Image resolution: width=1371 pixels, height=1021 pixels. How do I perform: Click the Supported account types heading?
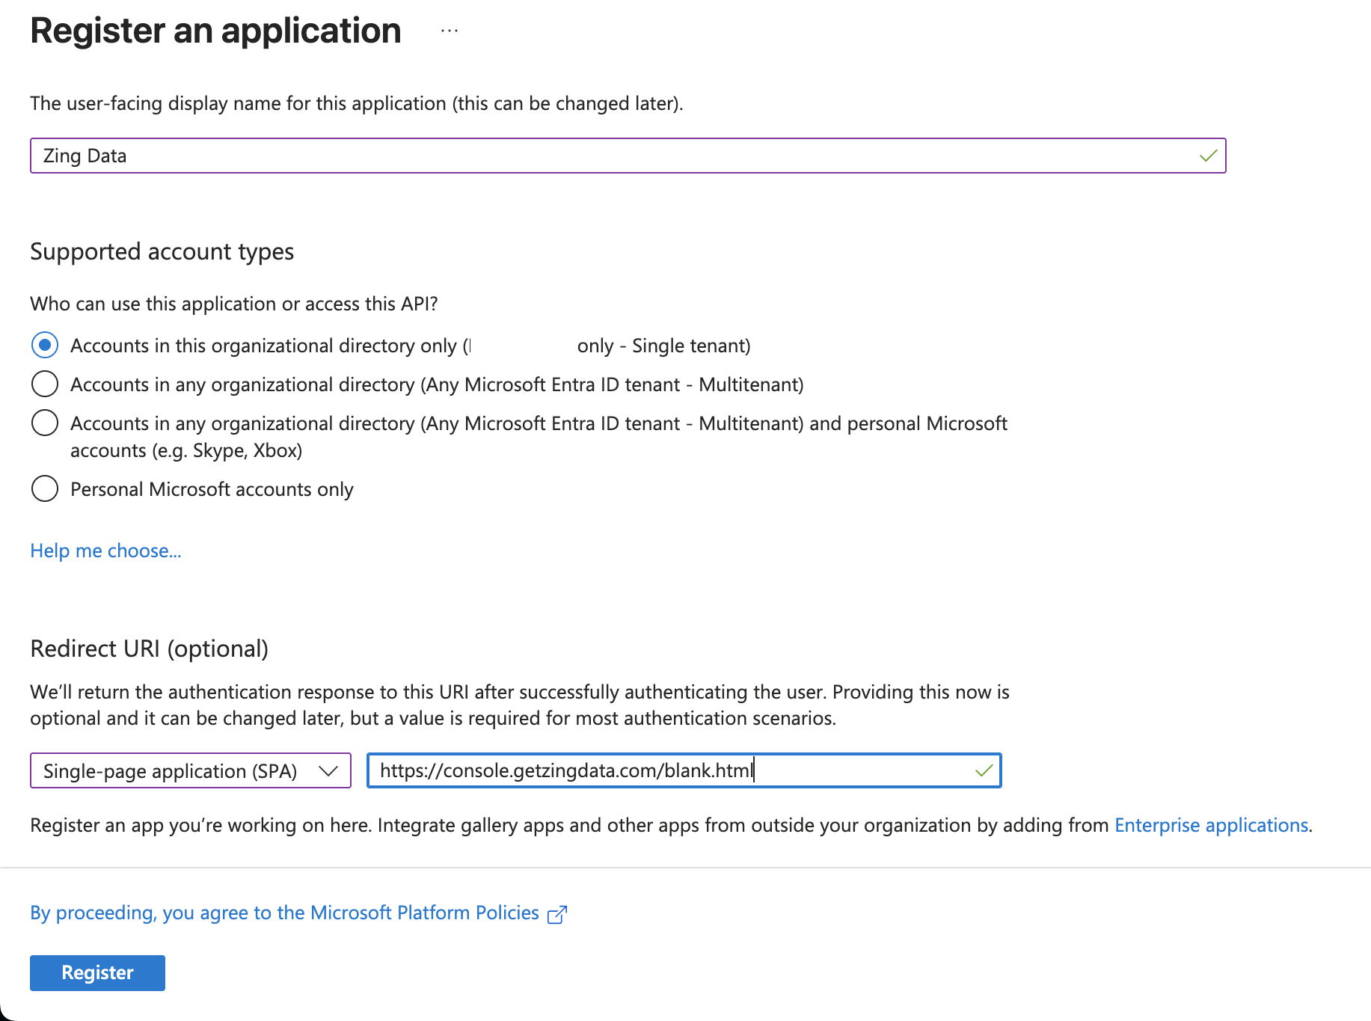162,251
